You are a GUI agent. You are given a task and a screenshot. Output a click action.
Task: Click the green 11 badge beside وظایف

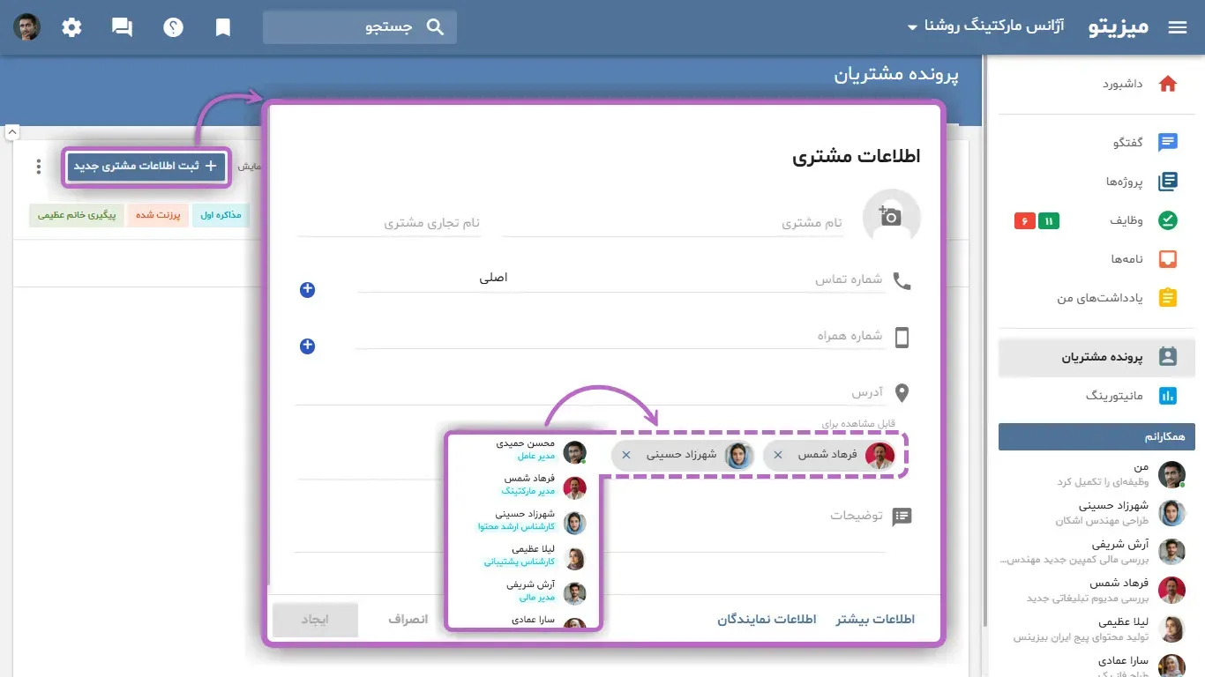coord(1049,220)
